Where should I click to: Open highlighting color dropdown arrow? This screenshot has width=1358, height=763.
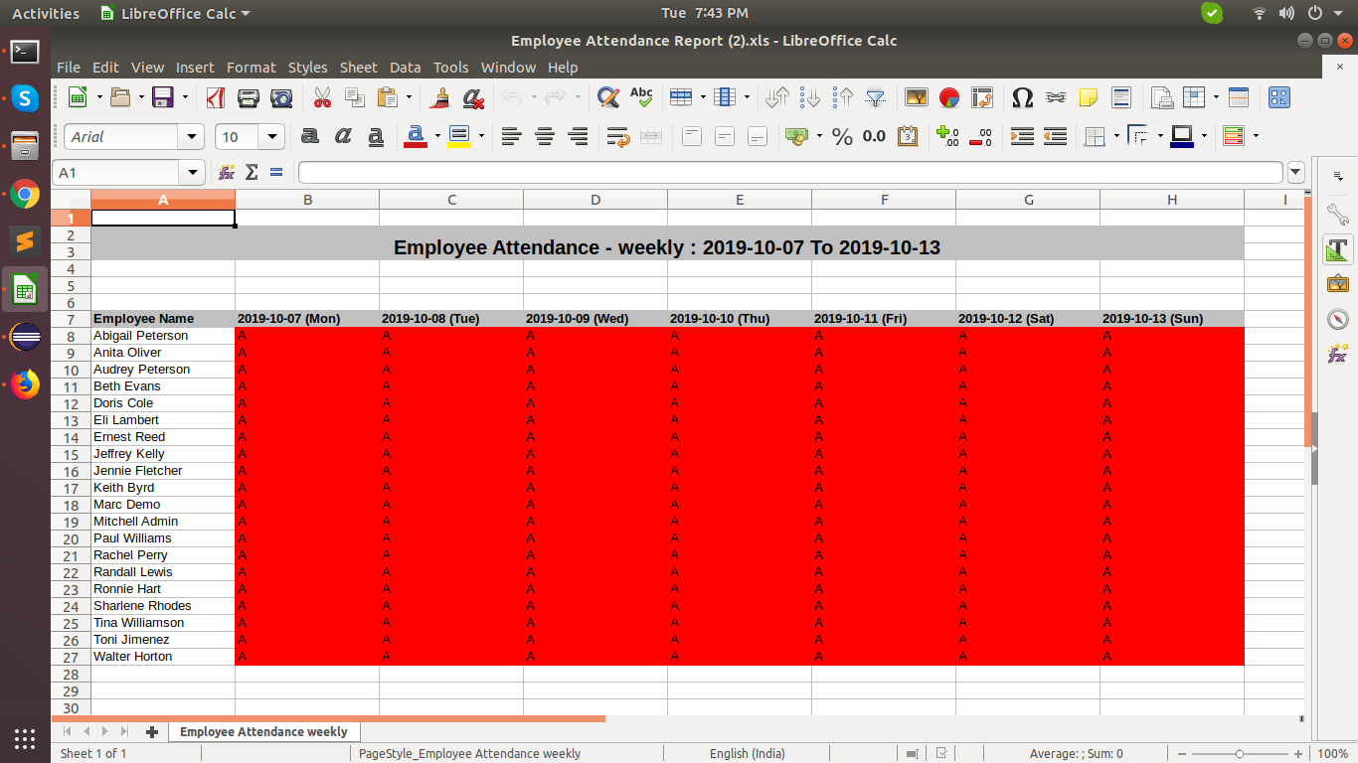click(481, 136)
